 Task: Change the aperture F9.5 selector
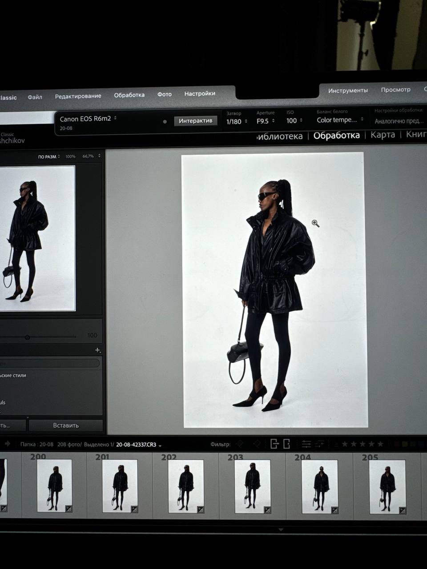[x=266, y=121]
